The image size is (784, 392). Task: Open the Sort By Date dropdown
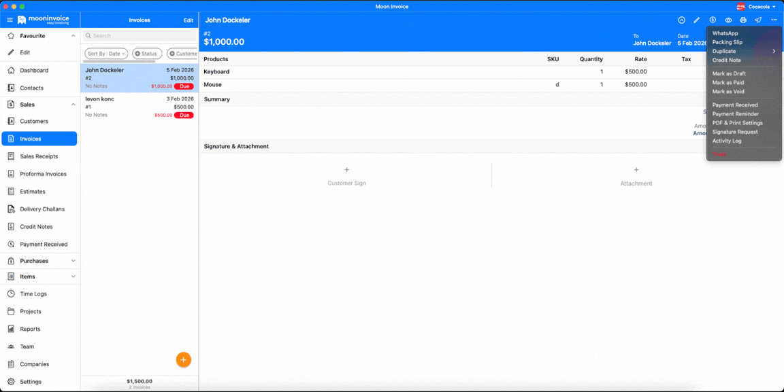(105, 53)
